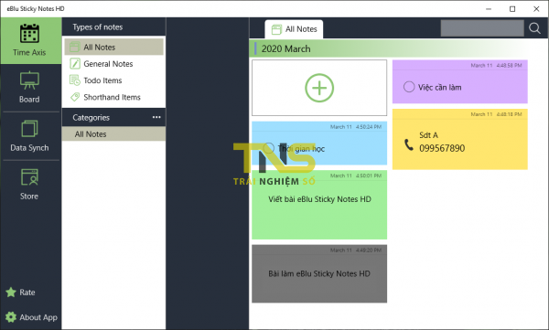Select All Notes in Categories list
This screenshot has width=549, height=330.
(x=113, y=134)
